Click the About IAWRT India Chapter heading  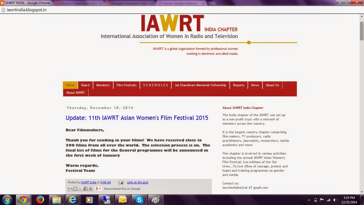(x=243, y=108)
